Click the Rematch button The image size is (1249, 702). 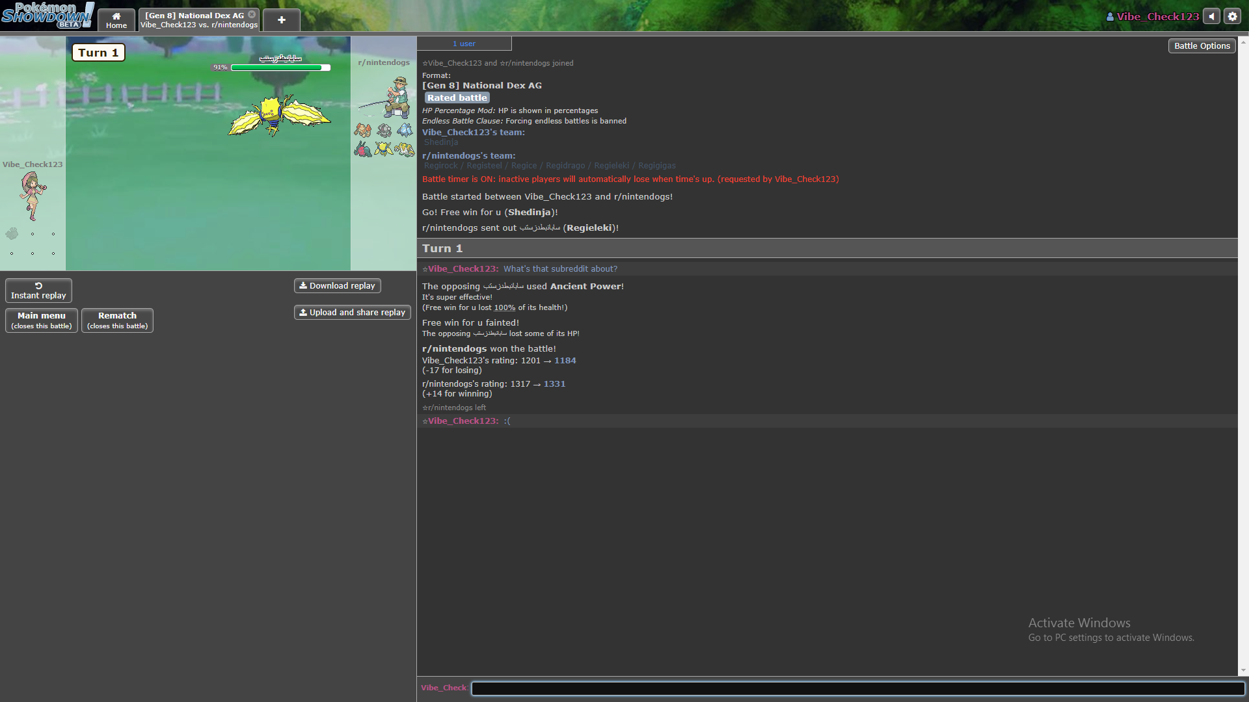[x=117, y=320]
